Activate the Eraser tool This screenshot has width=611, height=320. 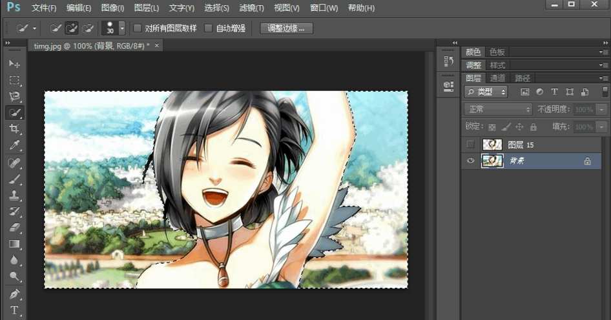tap(14, 228)
